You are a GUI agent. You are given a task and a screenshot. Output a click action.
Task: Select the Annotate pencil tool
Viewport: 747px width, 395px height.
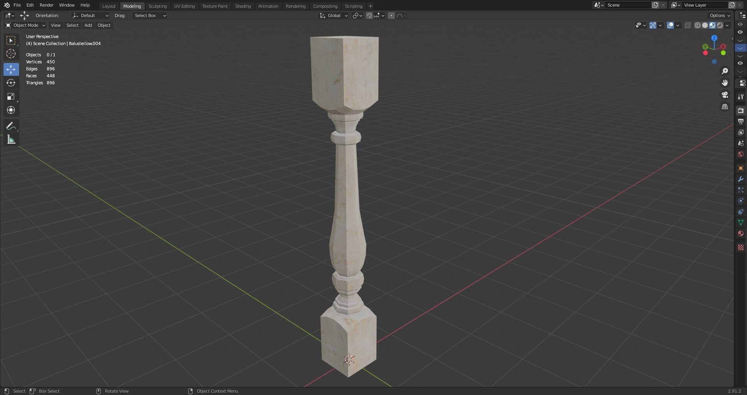click(x=11, y=126)
